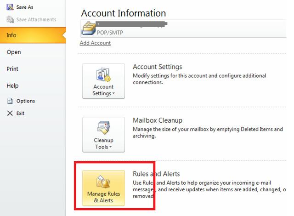Click the Exit X icon

pyautogui.click(x=10, y=114)
